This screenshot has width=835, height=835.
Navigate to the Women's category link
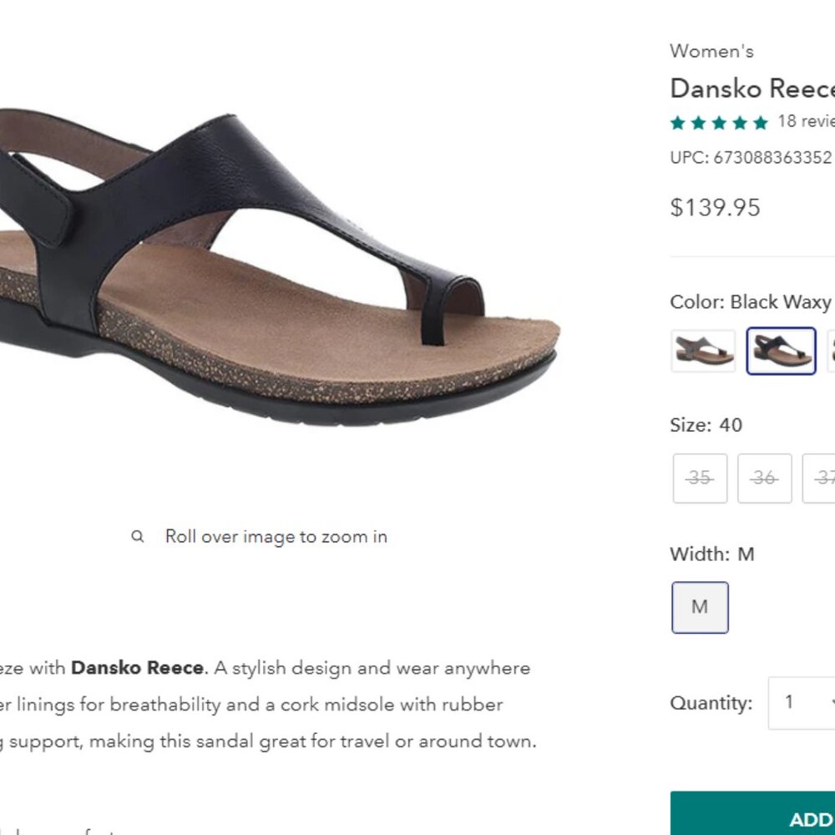click(x=711, y=51)
